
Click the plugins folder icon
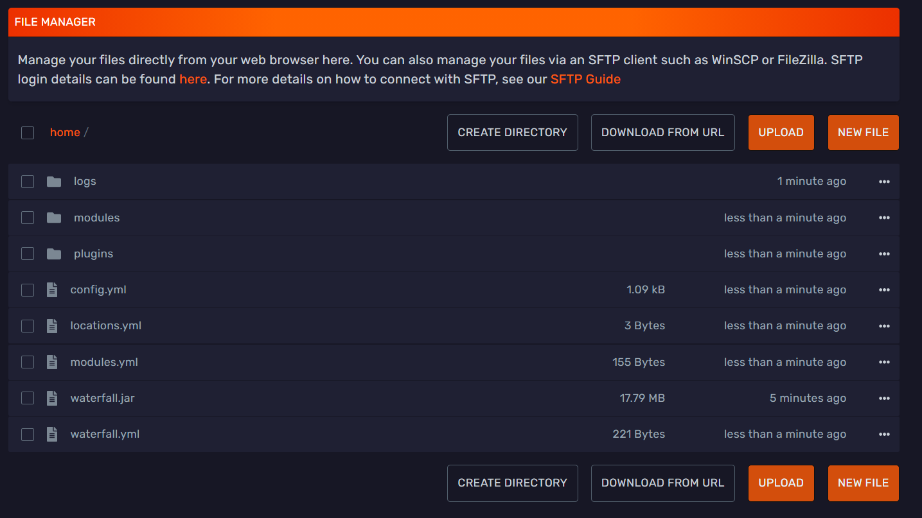coord(54,254)
